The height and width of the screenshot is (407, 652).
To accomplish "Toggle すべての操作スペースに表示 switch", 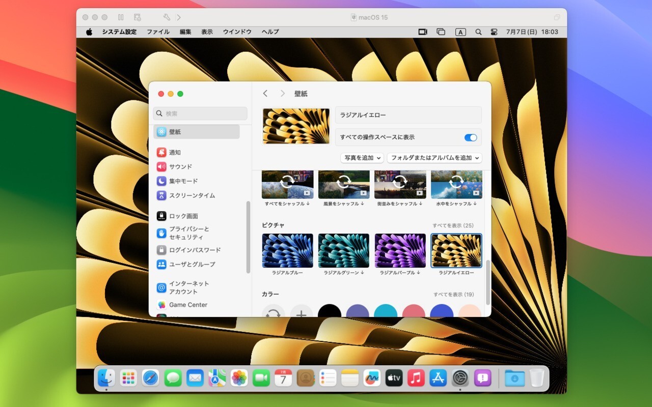I will coord(471,137).
